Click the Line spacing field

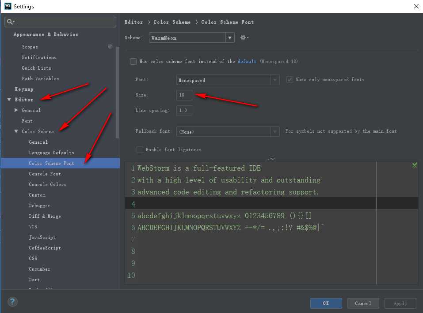(x=184, y=111)
